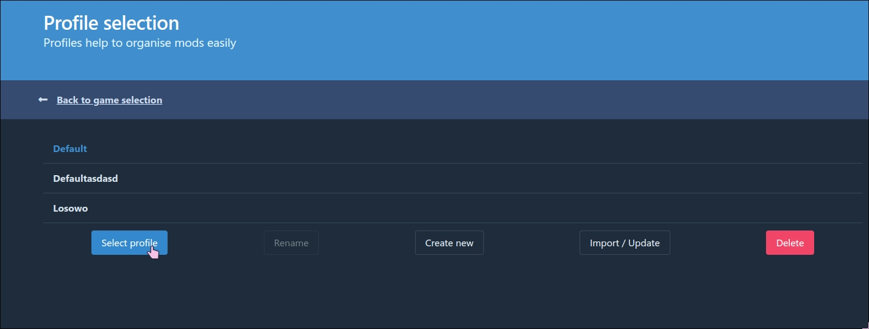
Task: Click the greyed-out Rename button
Action: coord(291,243)
